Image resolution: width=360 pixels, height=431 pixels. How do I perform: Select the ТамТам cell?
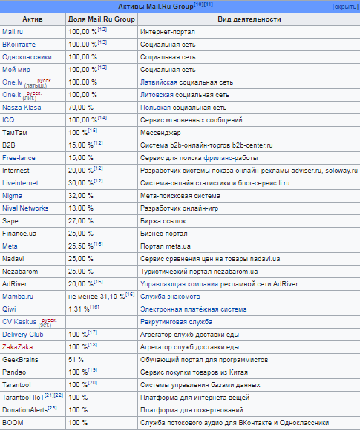coord(33,133)
